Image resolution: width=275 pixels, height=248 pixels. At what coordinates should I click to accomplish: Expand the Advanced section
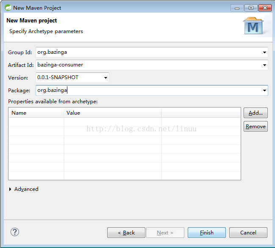[10, 189]
